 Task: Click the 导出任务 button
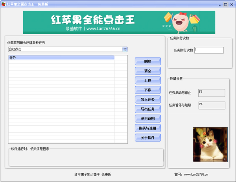coord(148,109)
